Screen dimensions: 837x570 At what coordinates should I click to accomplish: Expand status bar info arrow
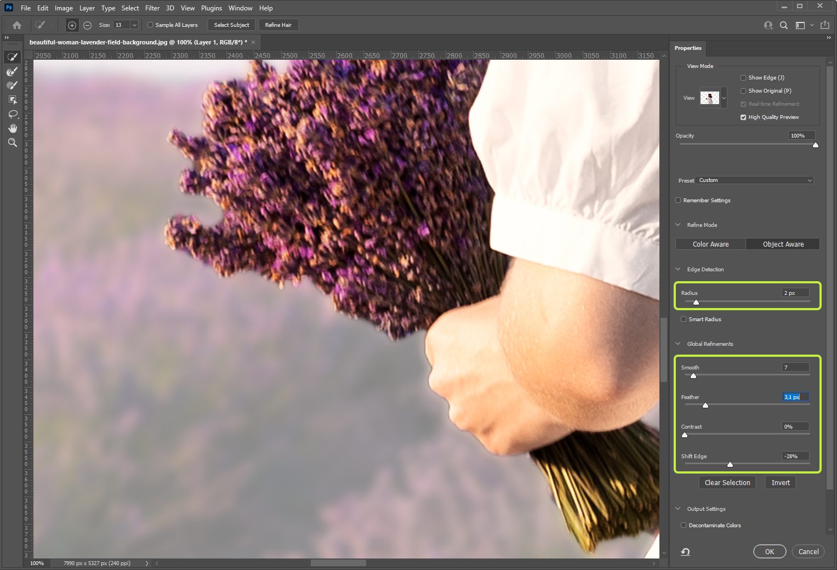pos(146,563)
